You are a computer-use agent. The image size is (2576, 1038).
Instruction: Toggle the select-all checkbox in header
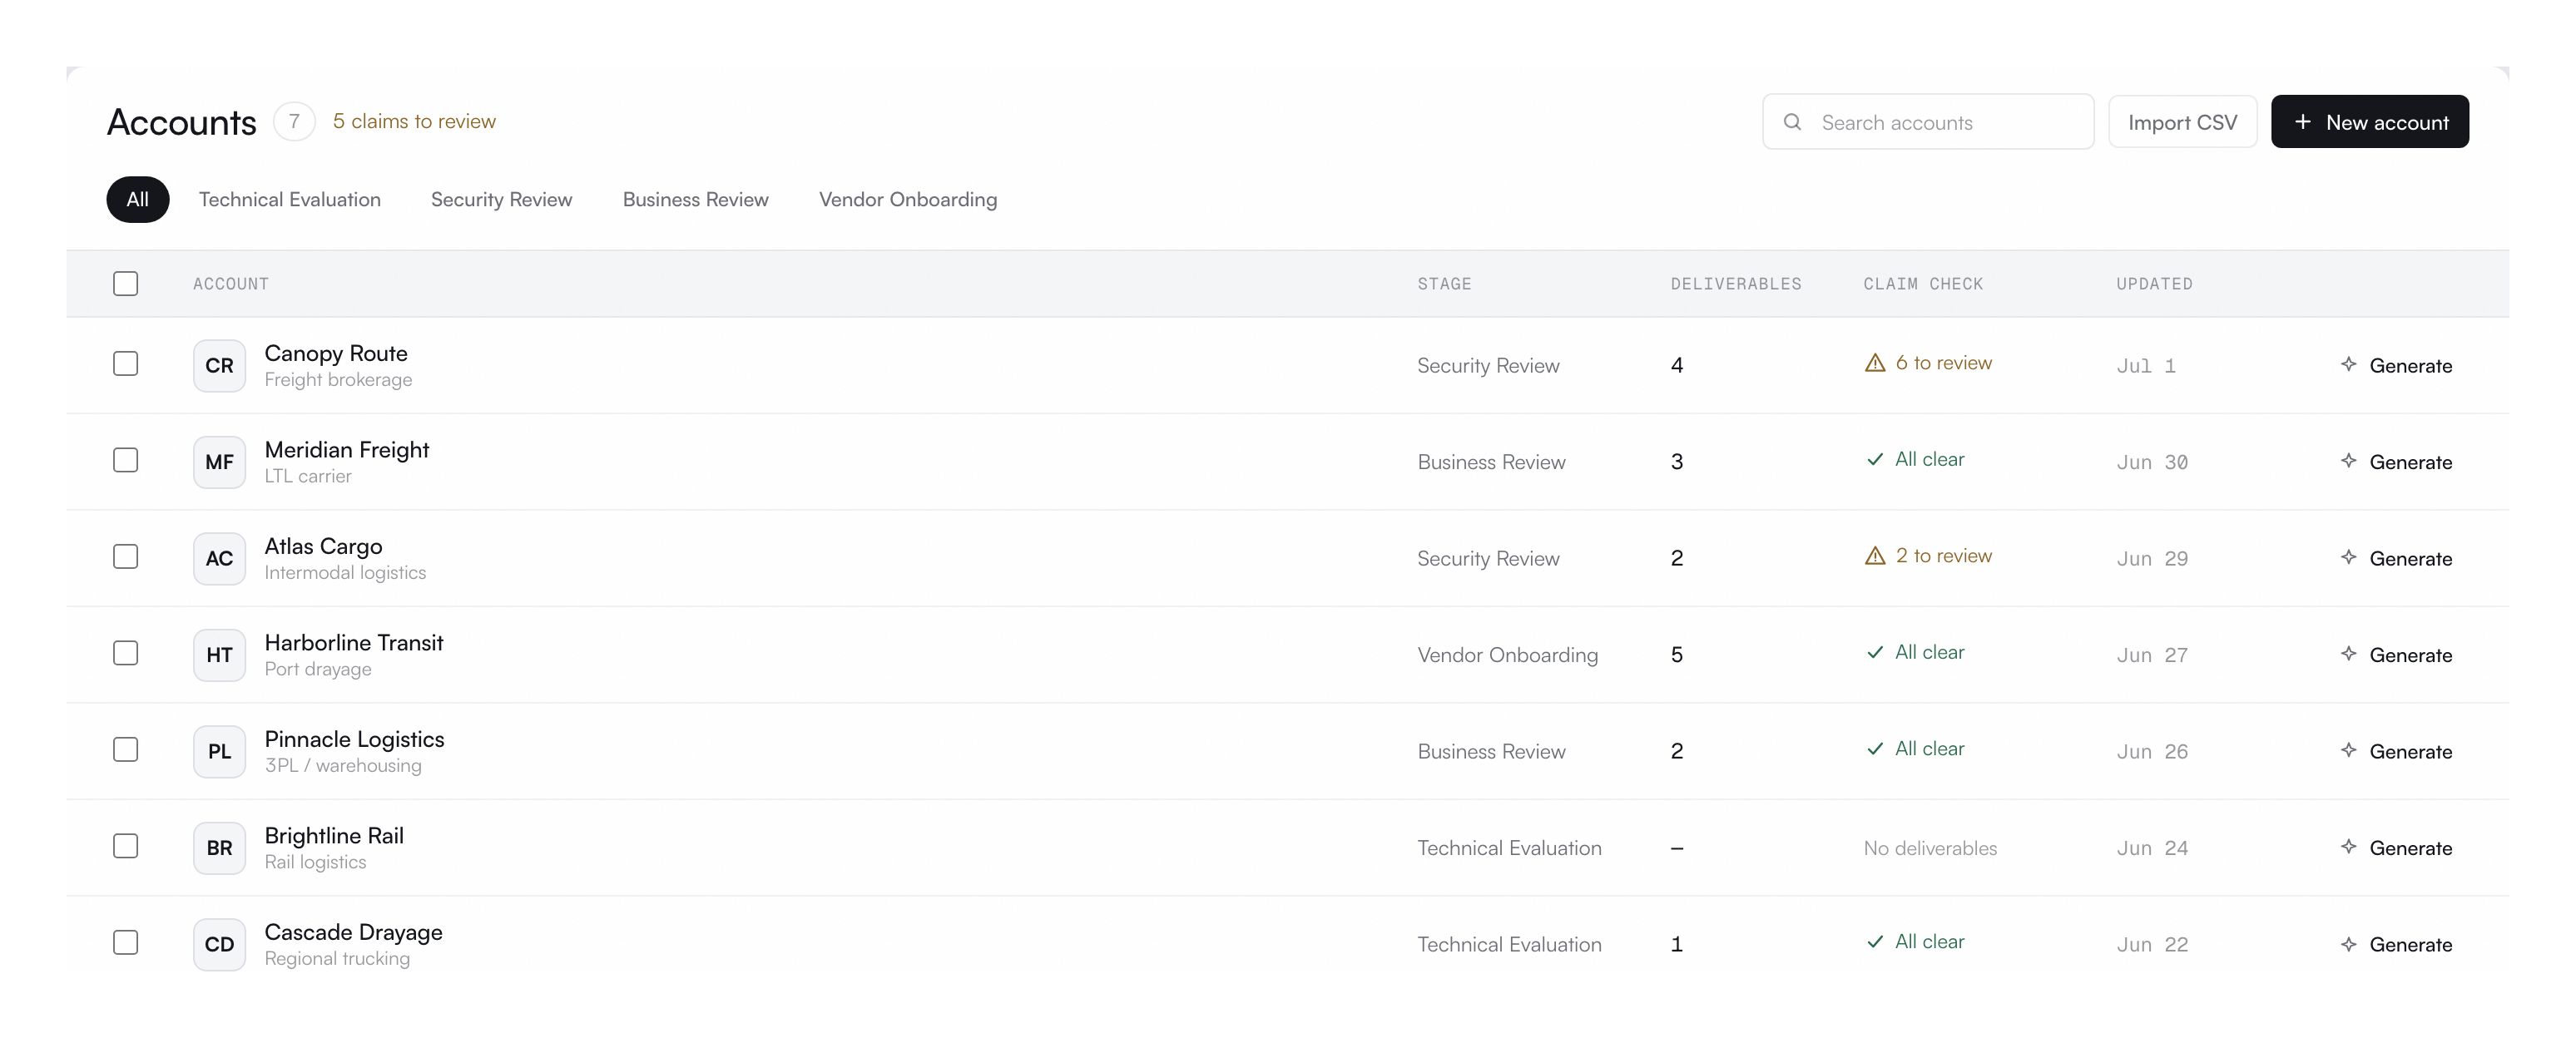(125, 284)
